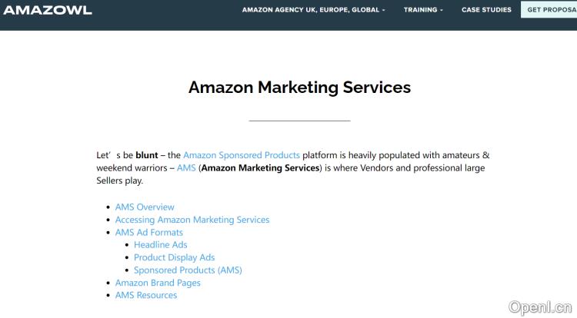Viewport: 577px width, 318px height.
Task: Open the AMS Resources link
Action: [x=146, y=295]
